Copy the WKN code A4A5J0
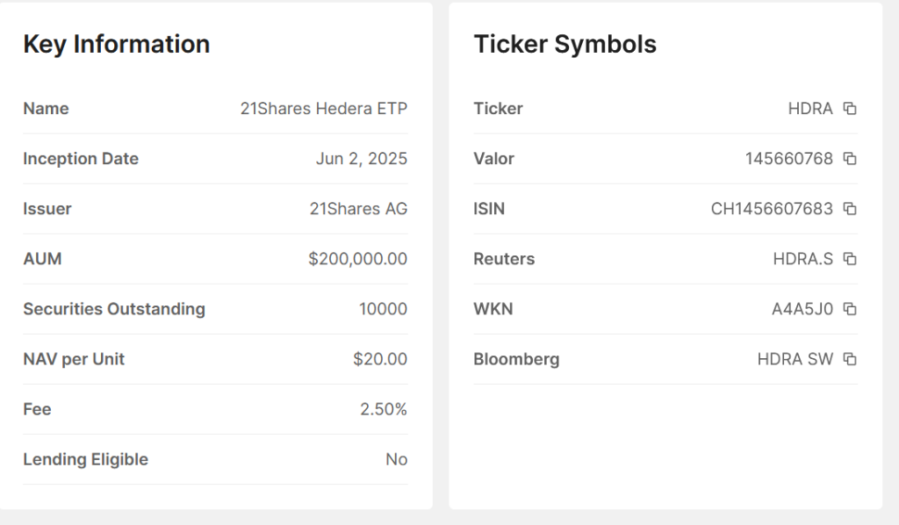This screenshot has height=525, width=899. click(x=850, y=309)
